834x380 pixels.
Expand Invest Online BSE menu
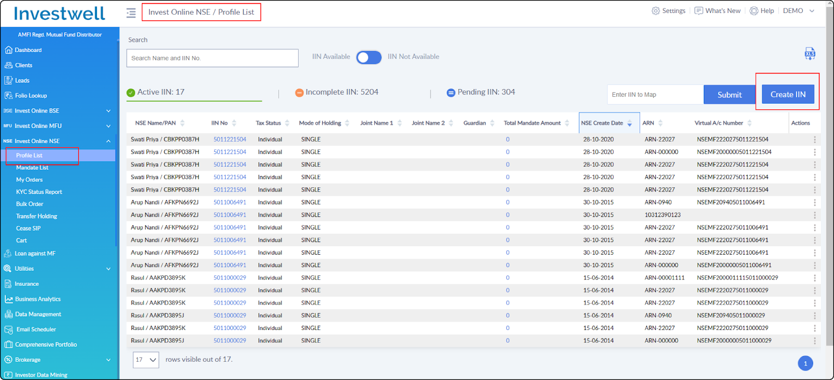coord(108,111)
